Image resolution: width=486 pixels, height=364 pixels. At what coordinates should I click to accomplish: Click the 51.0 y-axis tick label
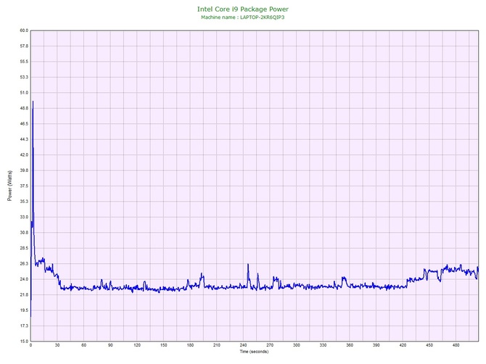coord(24,93)
